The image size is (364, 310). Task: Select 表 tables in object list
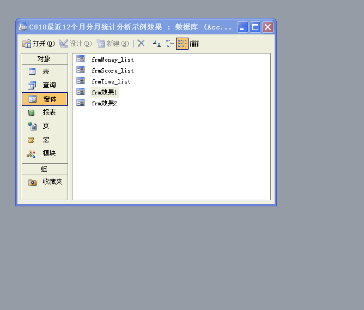click(x=44, y=71)
